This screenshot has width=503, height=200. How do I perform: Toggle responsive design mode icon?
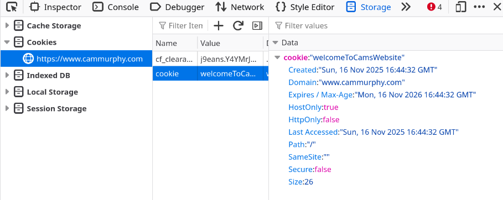click(x=460, y=7)
